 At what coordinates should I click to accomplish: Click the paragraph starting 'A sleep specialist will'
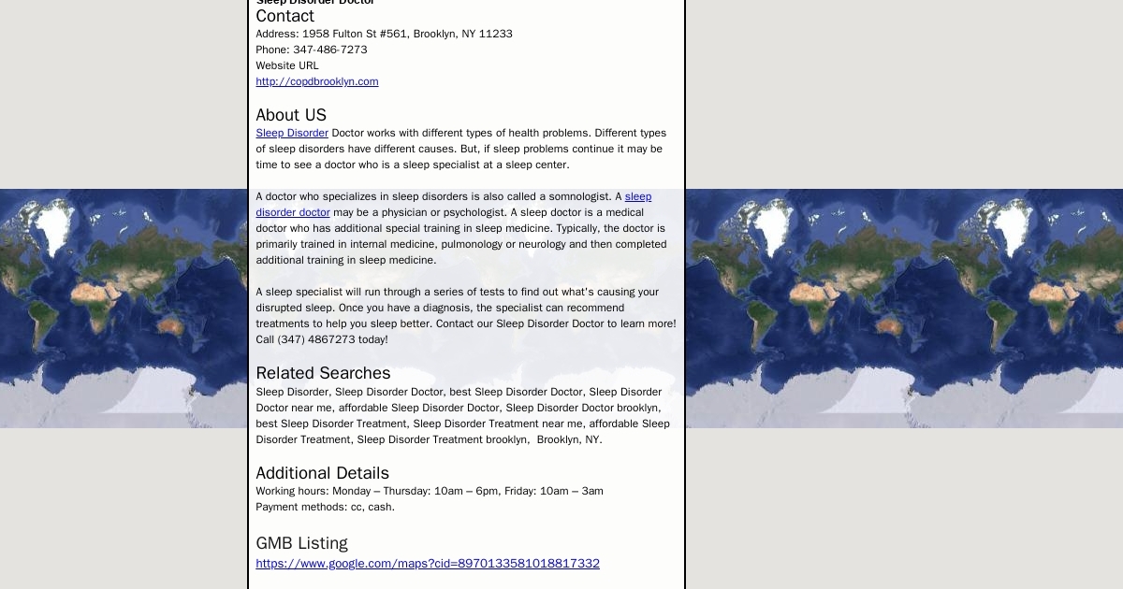pyautogui.click(x=465, y=308)
